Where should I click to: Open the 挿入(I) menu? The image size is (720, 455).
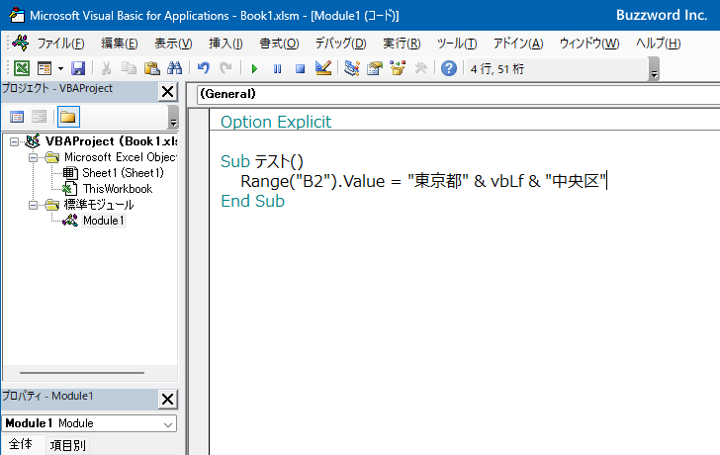(x=225, y=44)
